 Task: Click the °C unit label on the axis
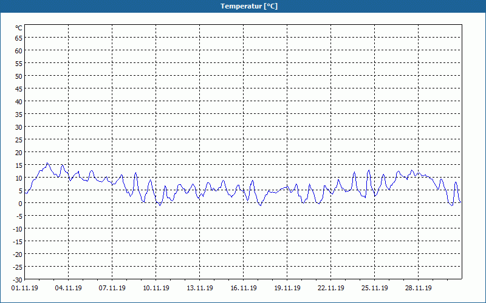coord(19,28)
